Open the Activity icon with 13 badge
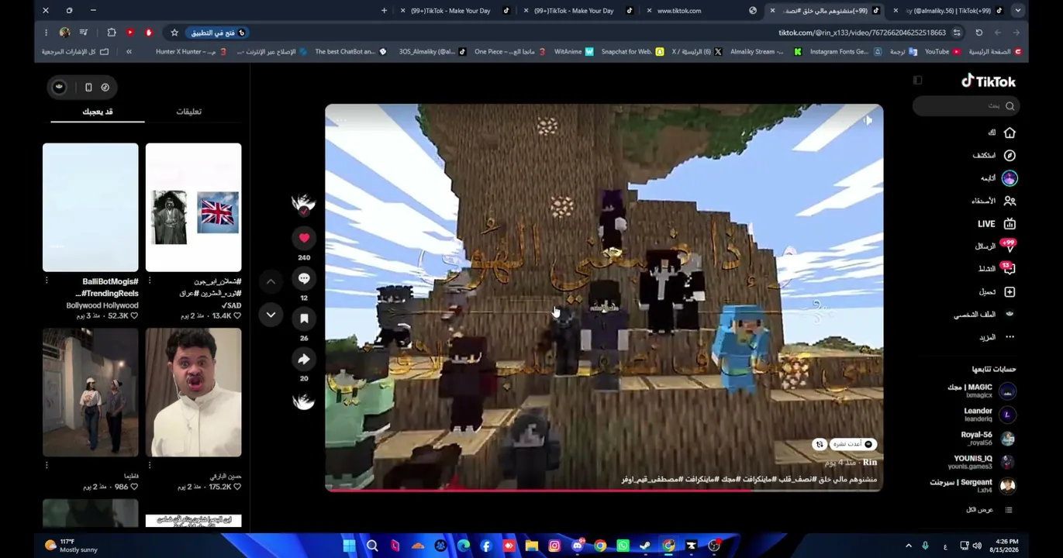This screenshot has width=1063, height=558. point(1009,269)
